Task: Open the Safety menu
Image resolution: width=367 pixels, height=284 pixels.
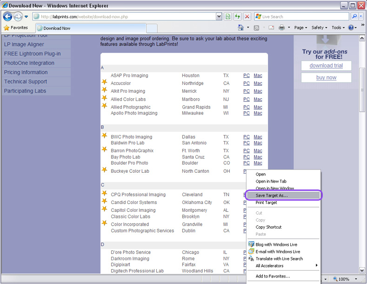Action: point(319,27)
